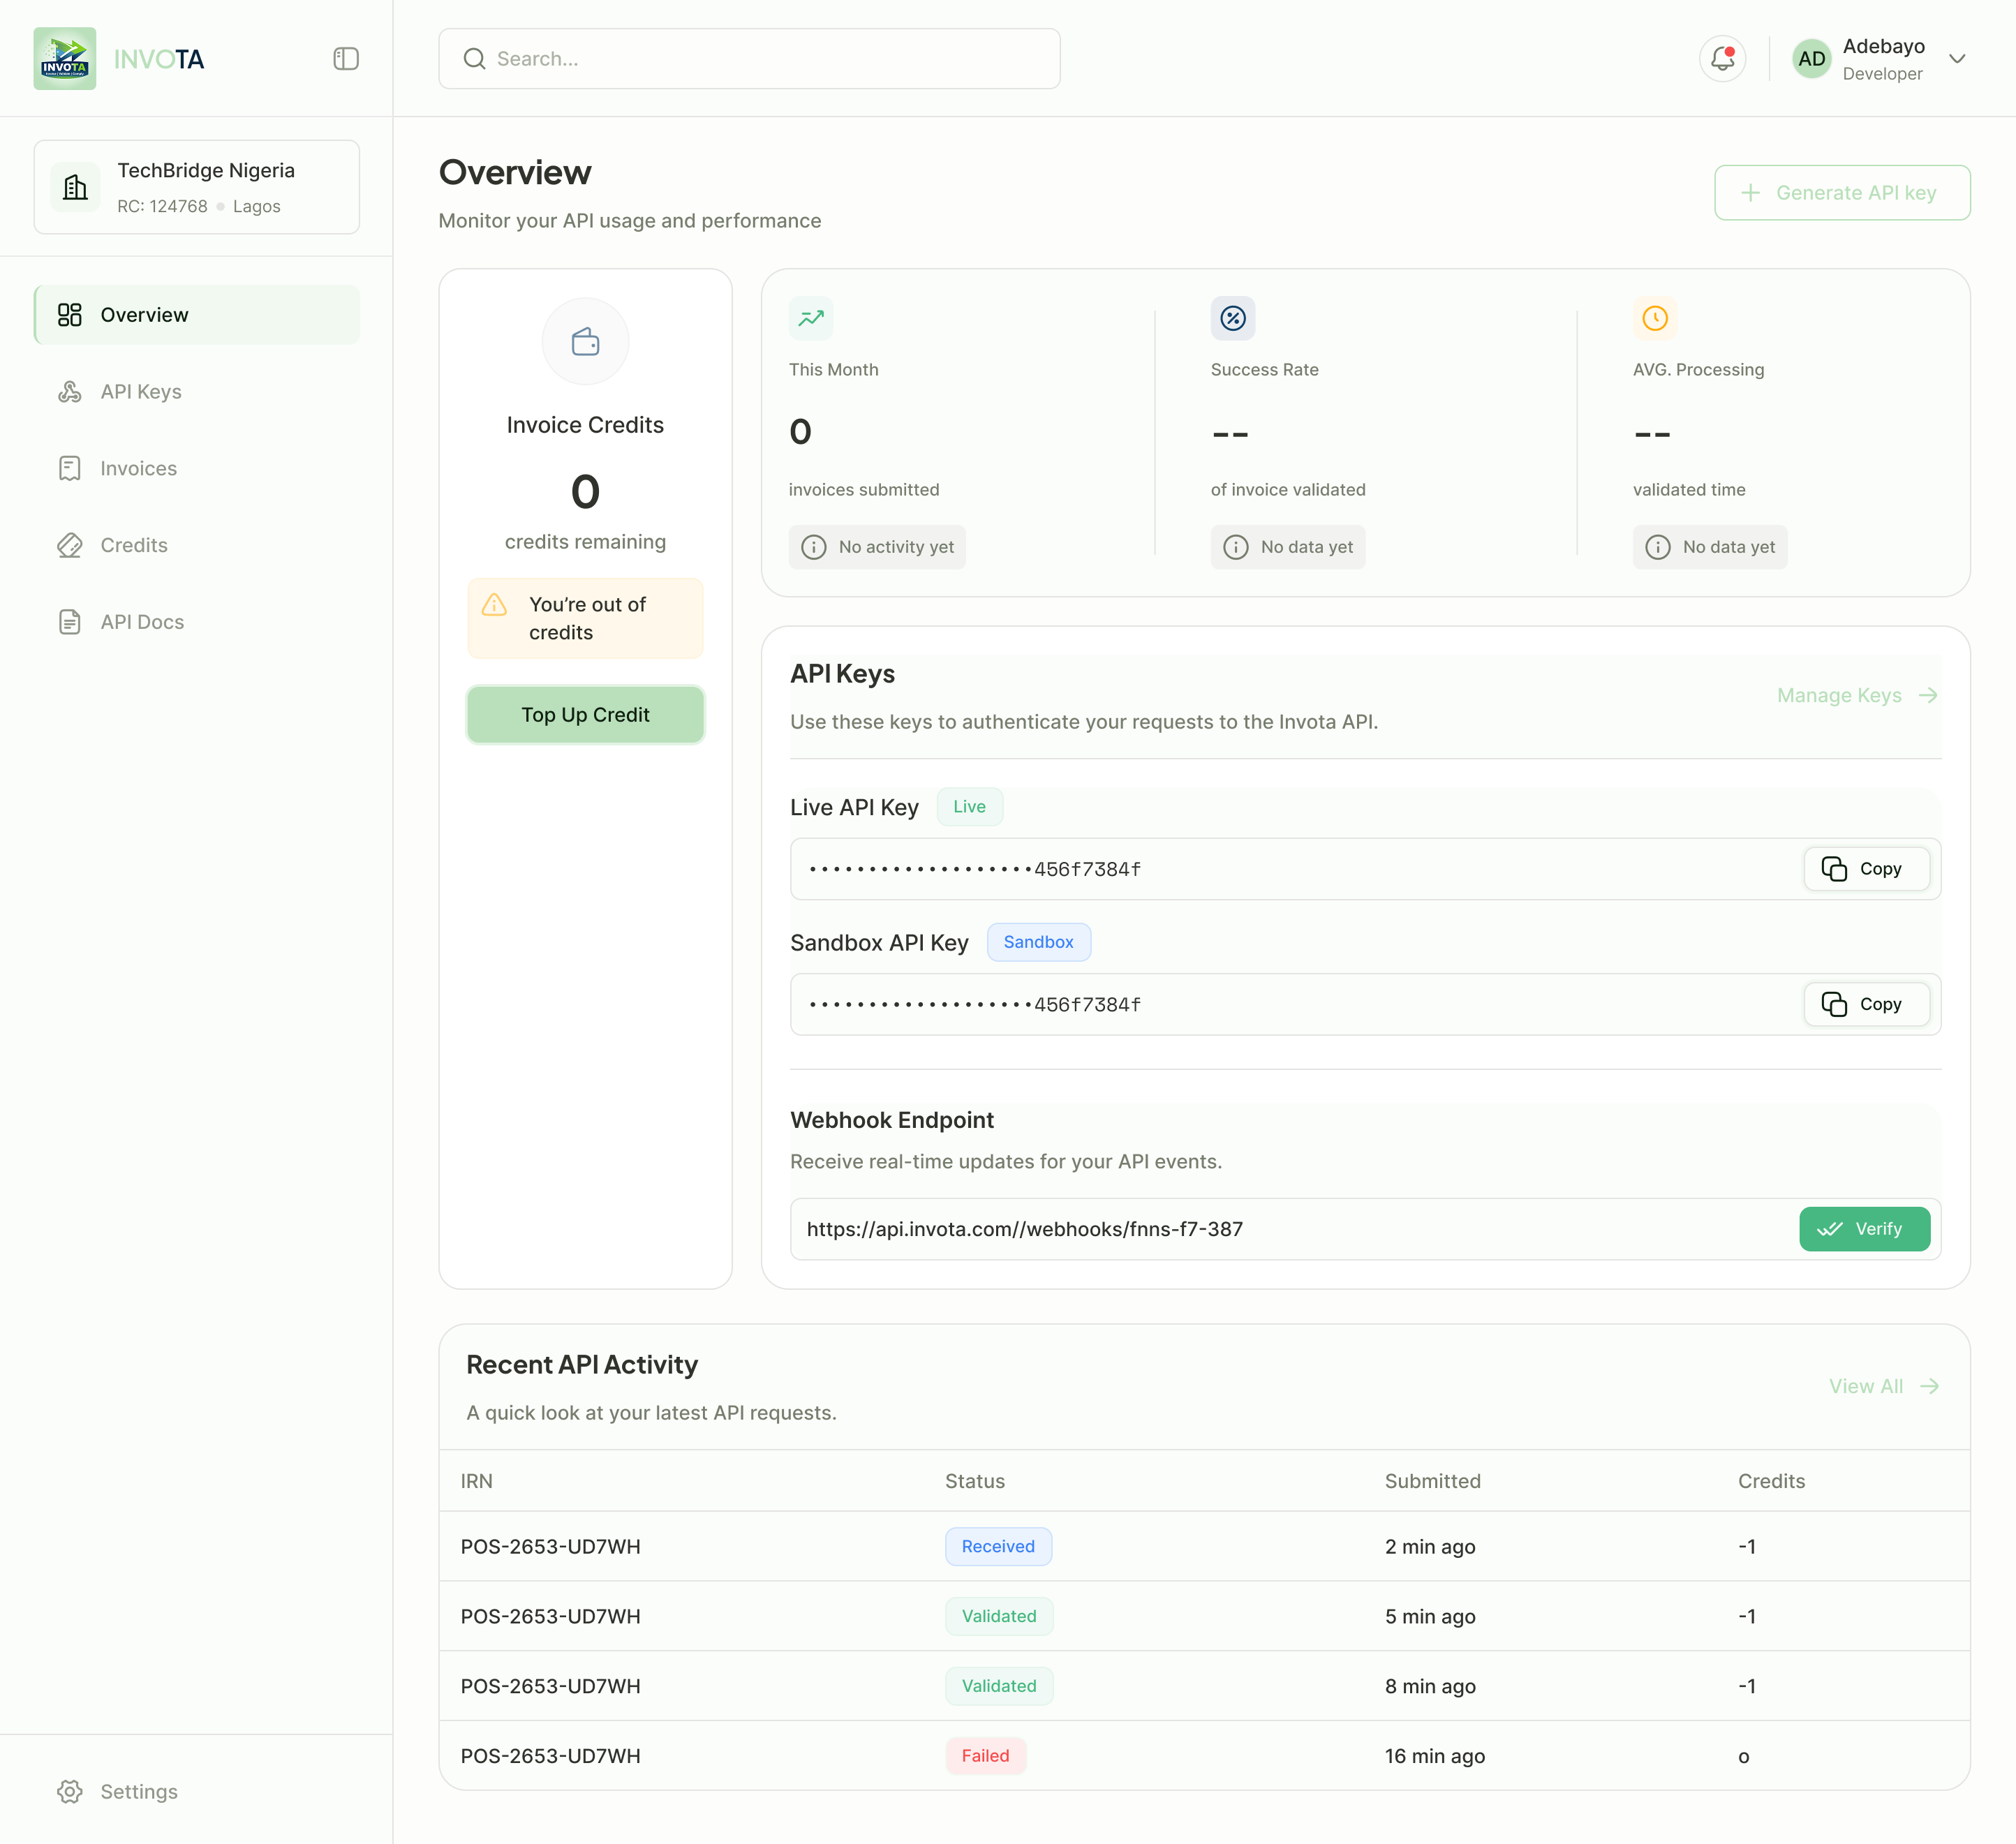
Task: Open notifications bell
Action: pos(1722,59)
